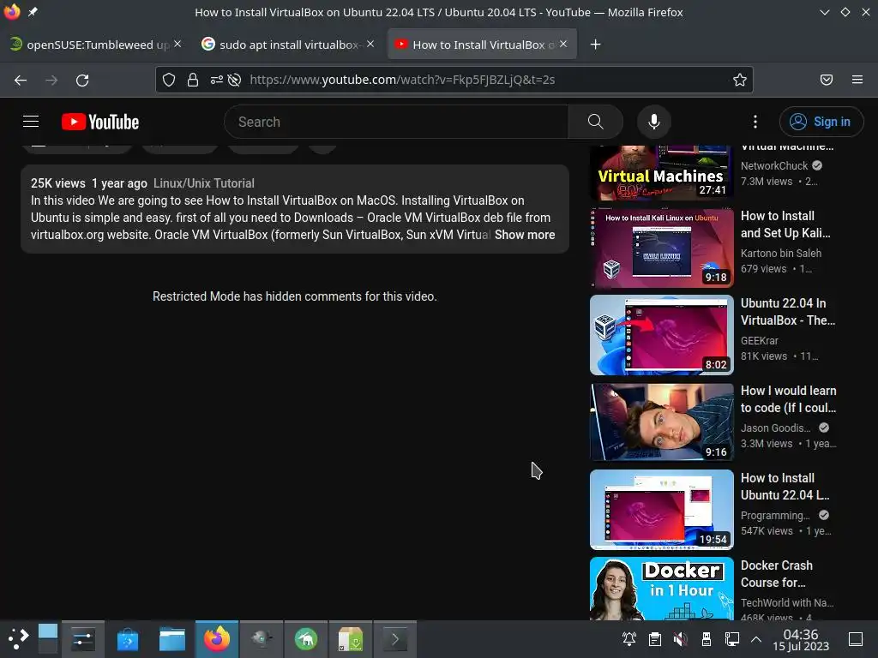Go back with Firefox back arrow
This screenshot has width=878, height=658.
(21, 80)
